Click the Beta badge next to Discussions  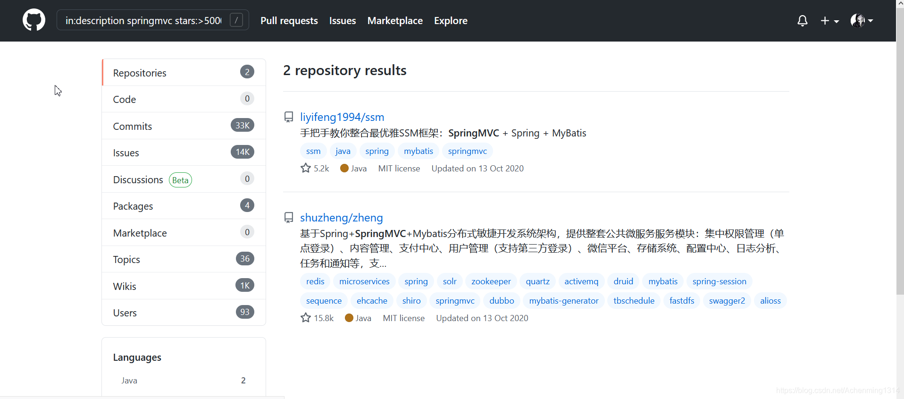[x=180, y=180]
